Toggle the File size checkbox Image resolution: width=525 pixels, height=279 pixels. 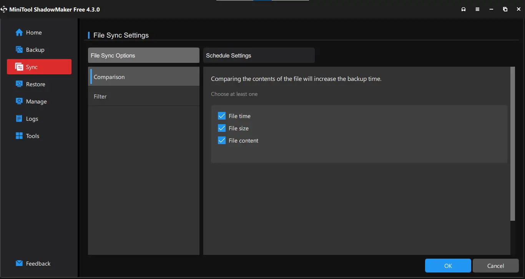221,128
